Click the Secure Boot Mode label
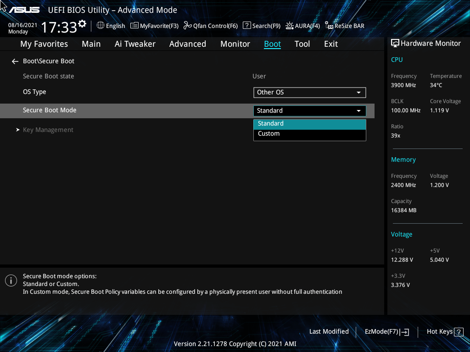The height and width of the screenshot is (352, 470). 50,110
